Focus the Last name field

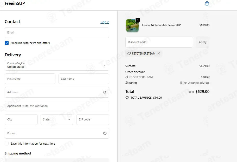coord(84,79)
